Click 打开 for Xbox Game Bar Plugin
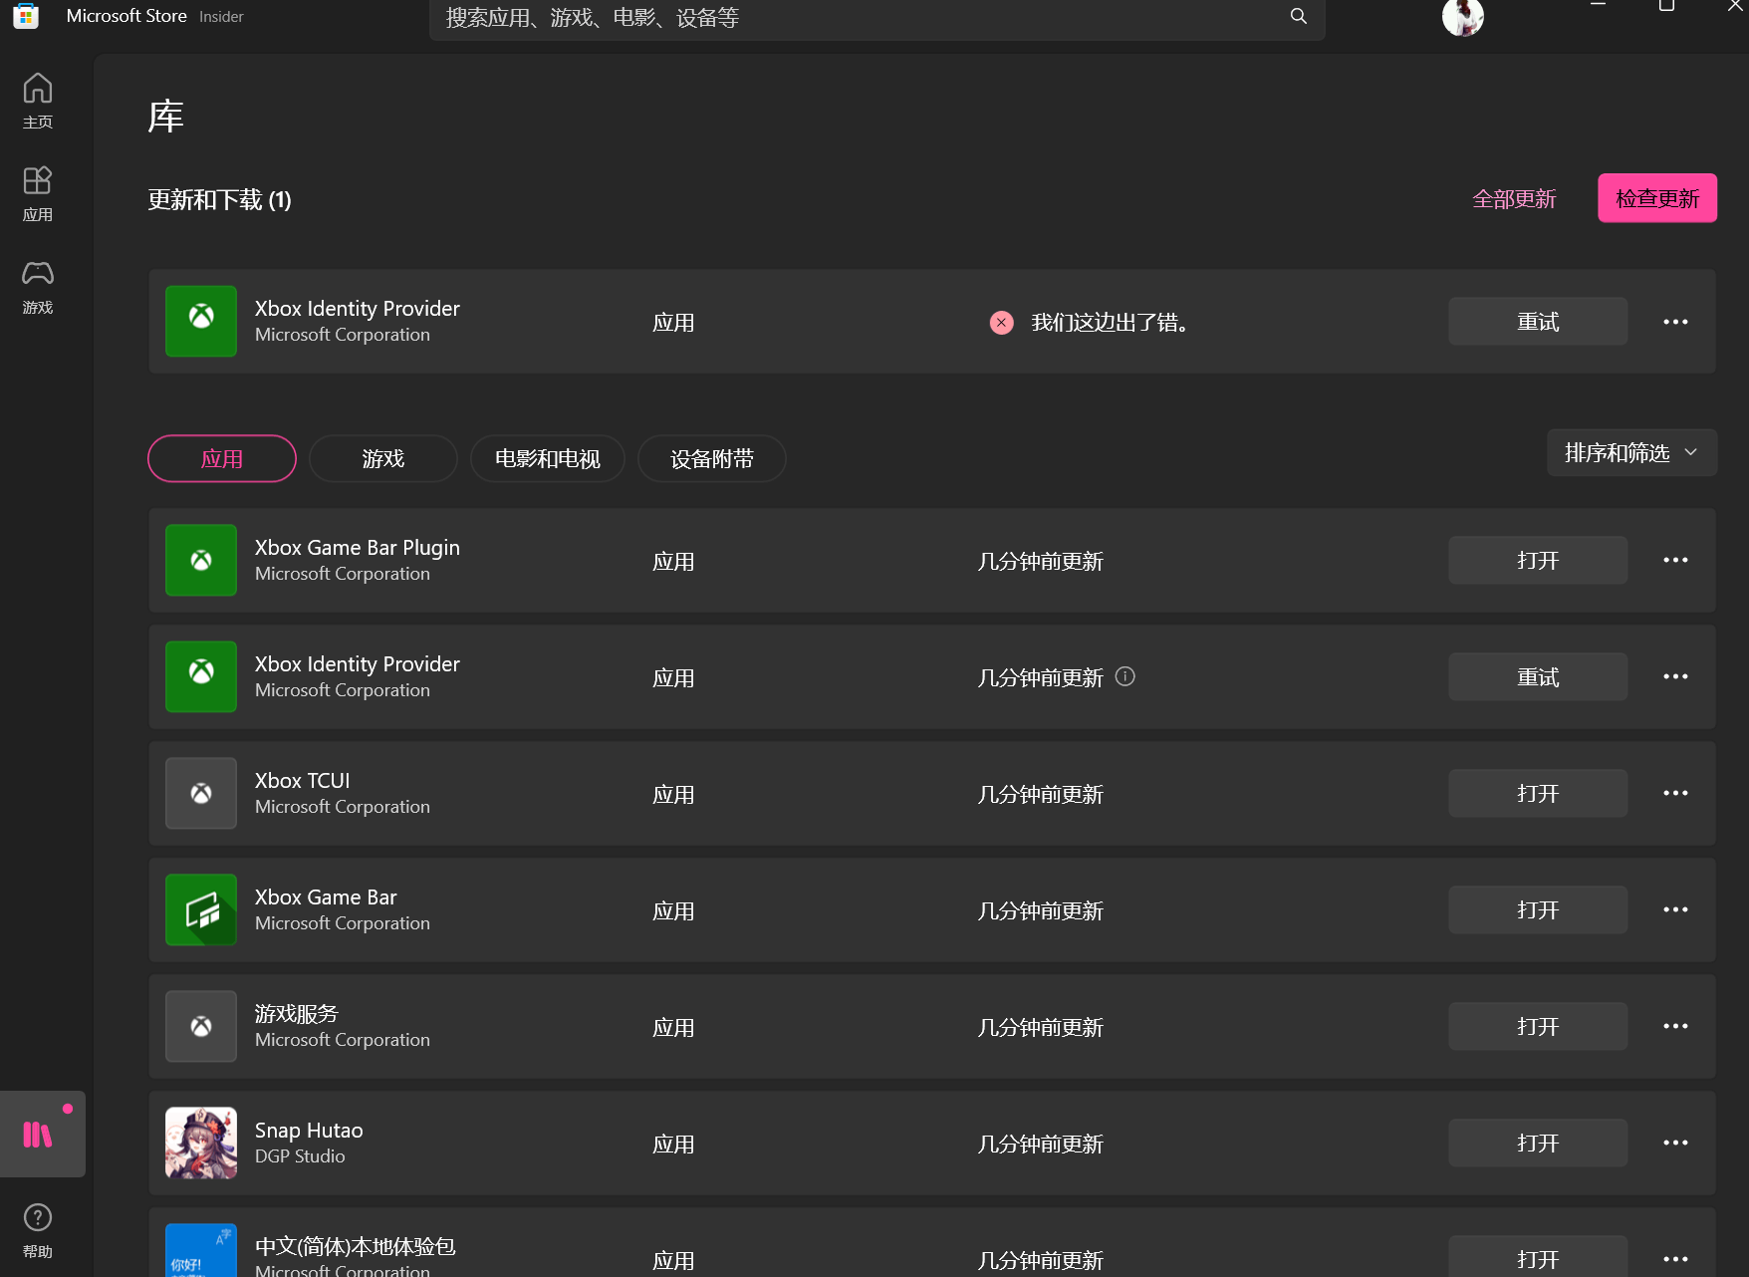Screen dimensions: 1749x1277 [1538, 560]
